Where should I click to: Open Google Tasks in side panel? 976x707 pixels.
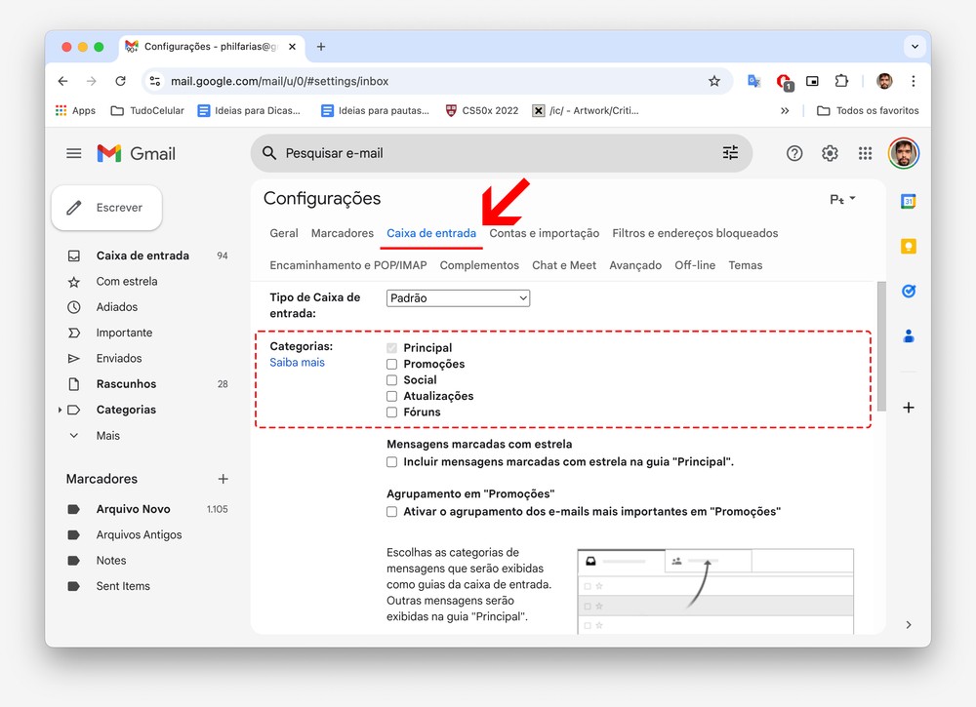click(x=908, y=292)
